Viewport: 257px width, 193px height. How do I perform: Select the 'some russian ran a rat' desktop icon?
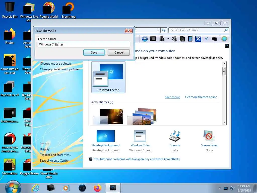10,64
